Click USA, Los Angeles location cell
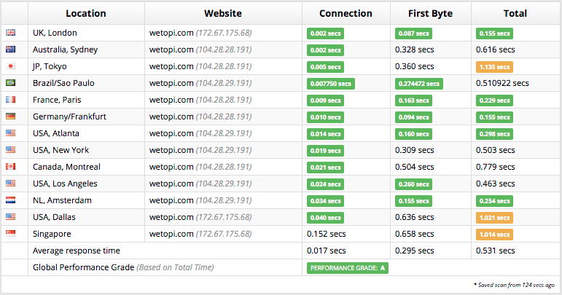The height and width of the screenshot is (295, 562). coord(86,184)
